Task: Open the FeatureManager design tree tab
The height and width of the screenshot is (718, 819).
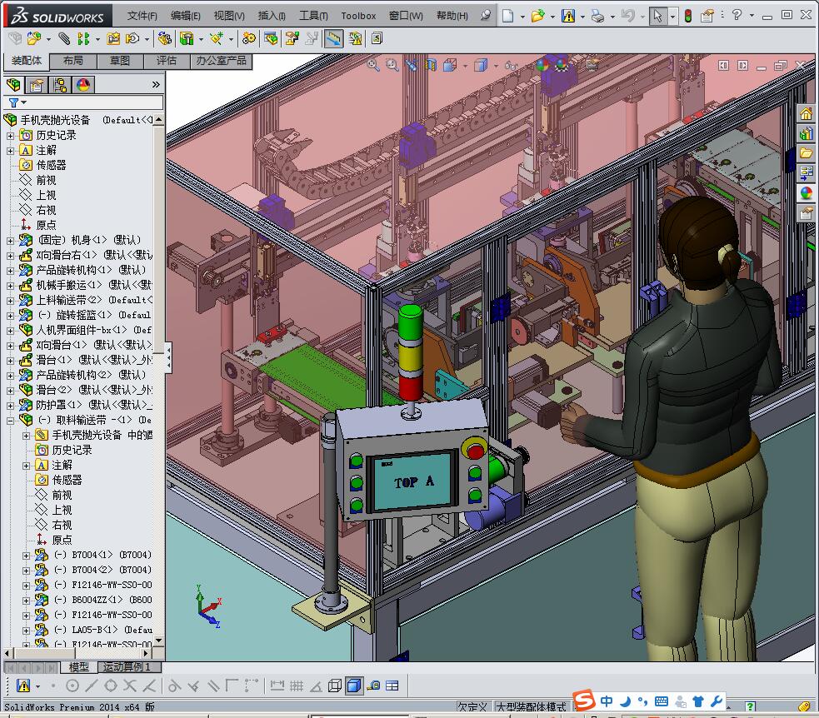Action: (x=13, y=85)
